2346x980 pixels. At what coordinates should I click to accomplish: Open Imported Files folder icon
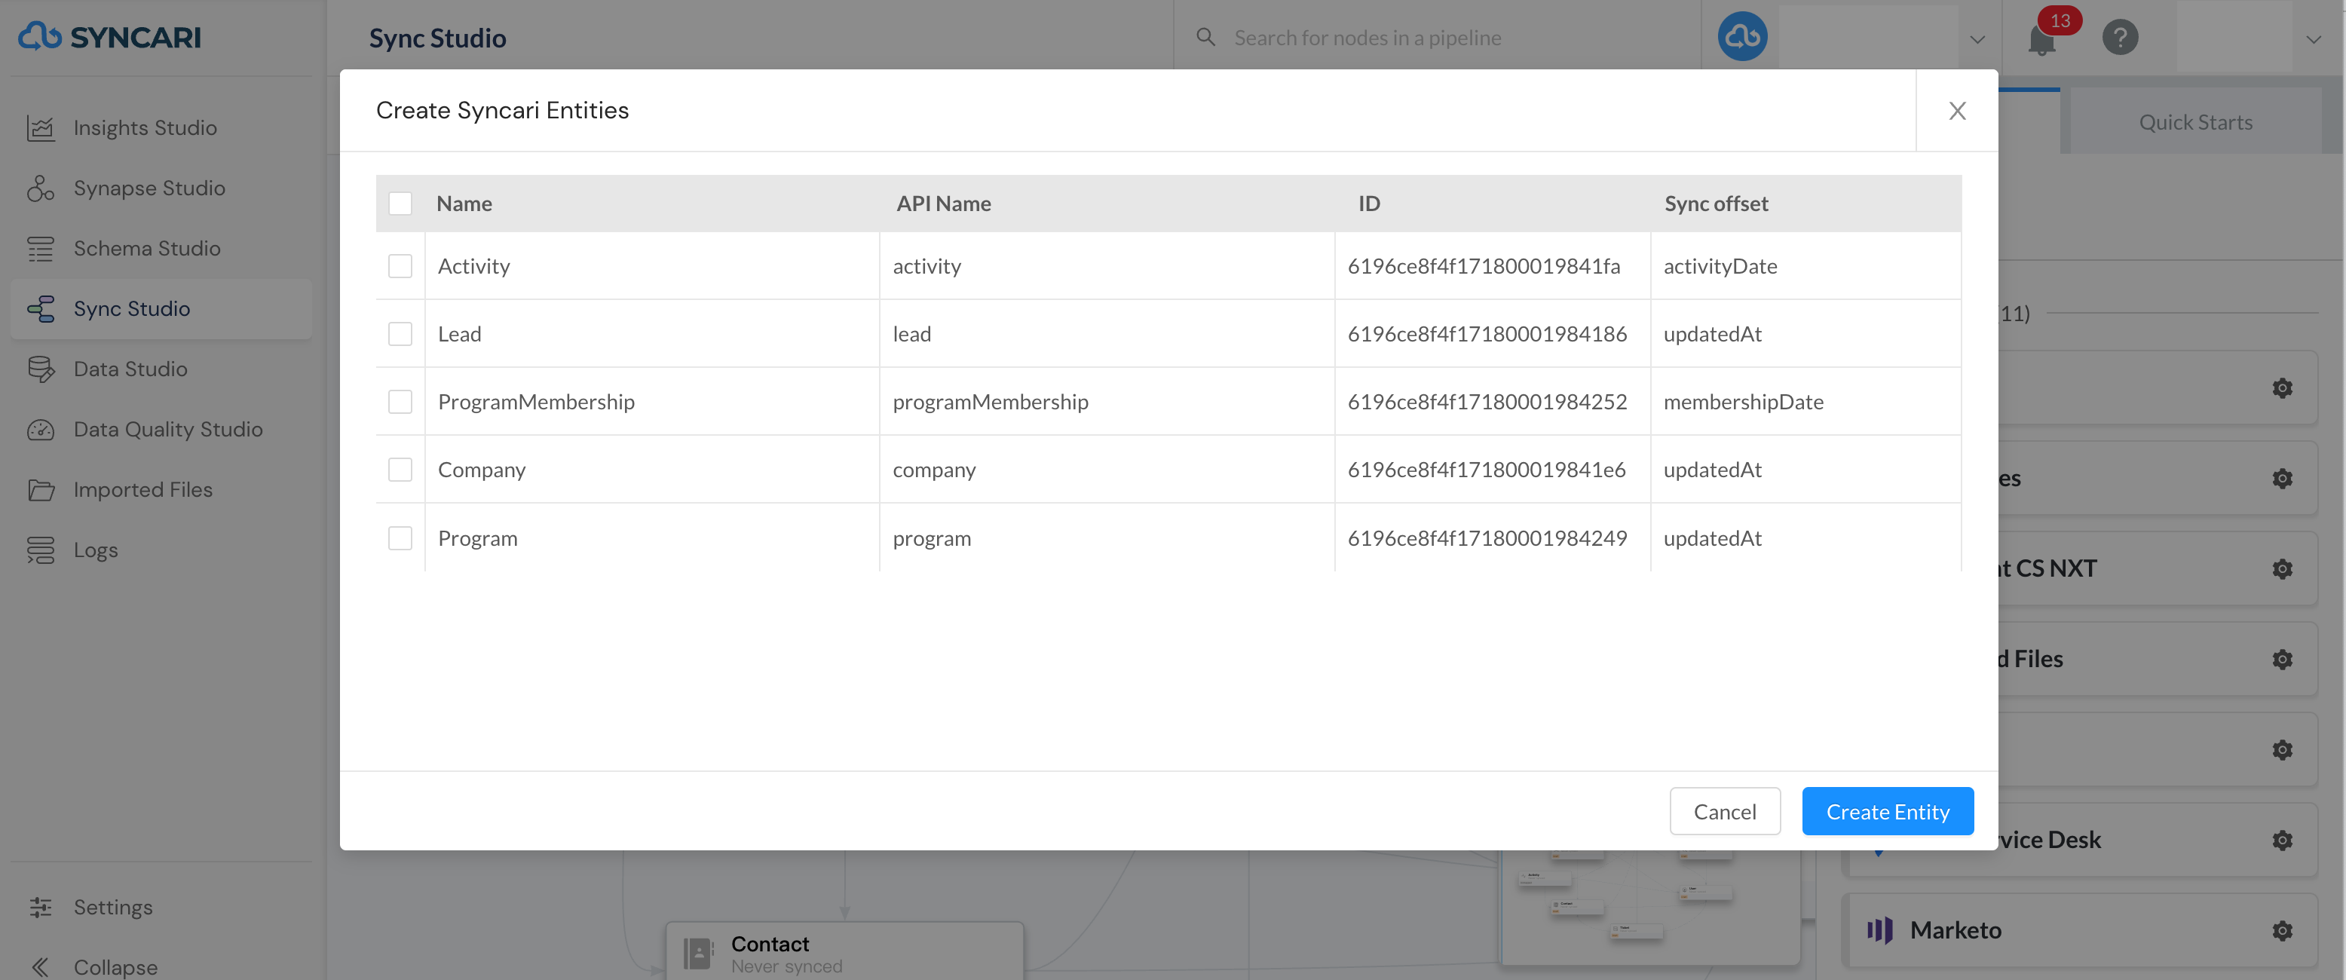click(x=41, y=490)
